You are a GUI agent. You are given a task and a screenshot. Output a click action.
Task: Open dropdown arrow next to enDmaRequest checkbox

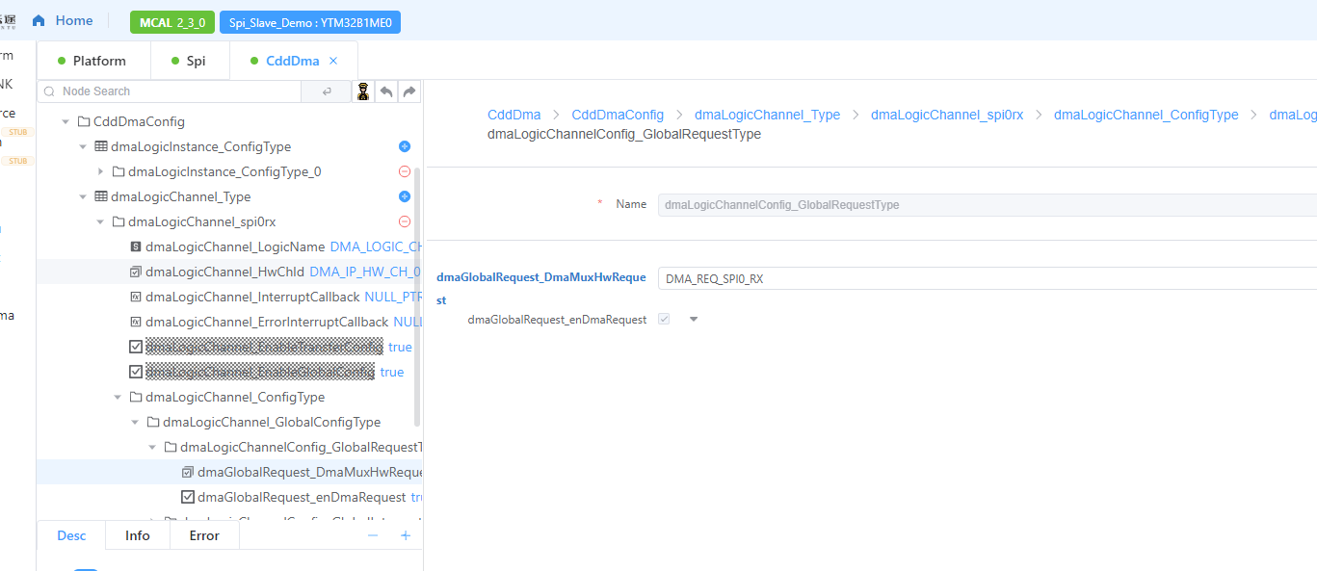click(x=694, y=320)
